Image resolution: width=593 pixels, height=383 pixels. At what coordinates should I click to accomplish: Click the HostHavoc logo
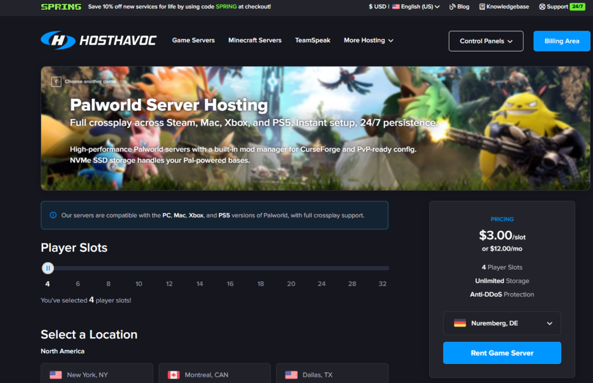[98, 40]
